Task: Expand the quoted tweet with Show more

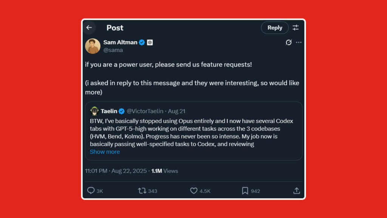Action: [x=105, y=152]
